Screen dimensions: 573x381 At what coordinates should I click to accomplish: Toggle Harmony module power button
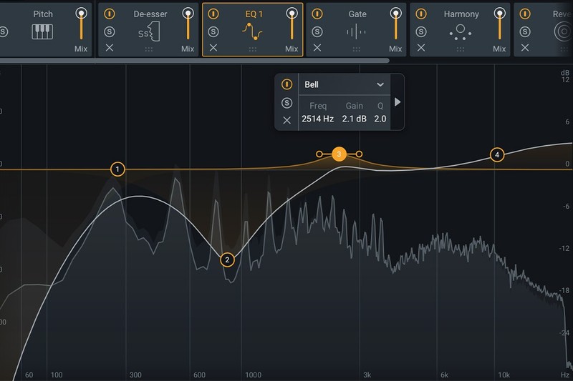pos(421,14)
